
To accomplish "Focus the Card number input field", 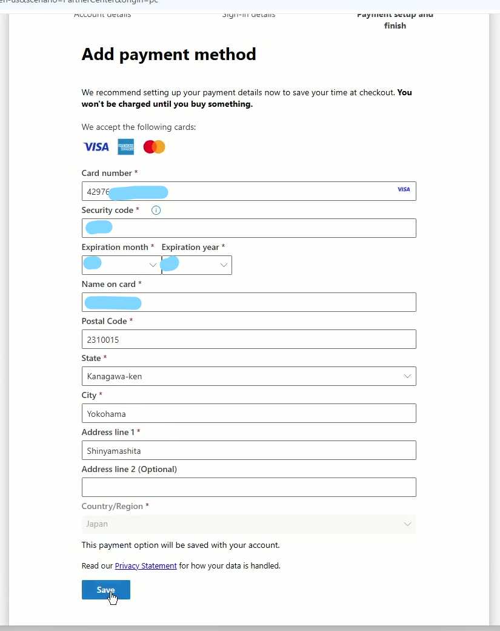I will click(273, 191).
